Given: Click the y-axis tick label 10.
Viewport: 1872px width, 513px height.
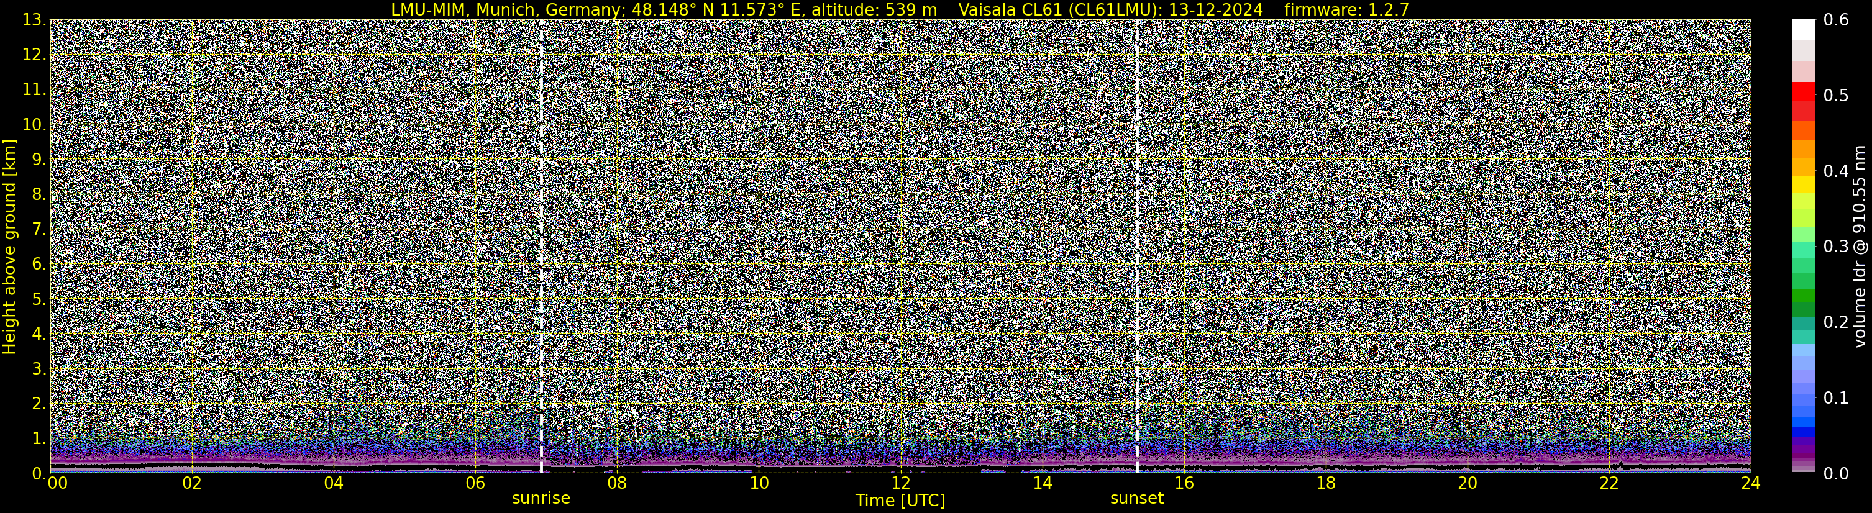Looking at the screenshot, I should point(34,125).
